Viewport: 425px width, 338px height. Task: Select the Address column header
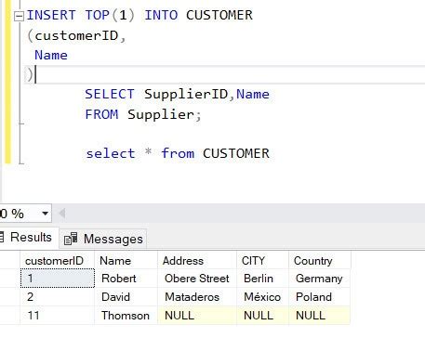click(x=197, y=261)
